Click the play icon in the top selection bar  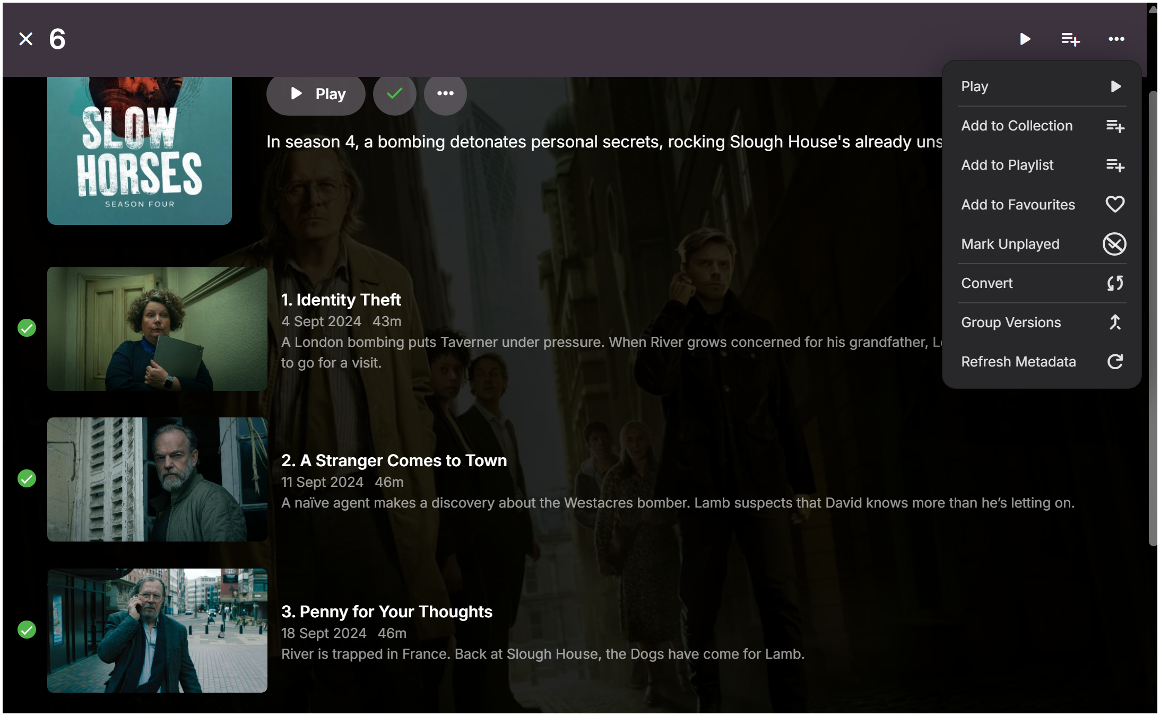(x=1025, y=39)
